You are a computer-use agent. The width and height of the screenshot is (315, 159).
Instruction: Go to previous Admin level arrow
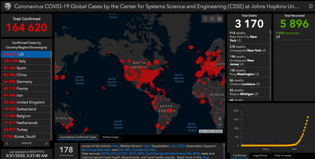[7, 143]
